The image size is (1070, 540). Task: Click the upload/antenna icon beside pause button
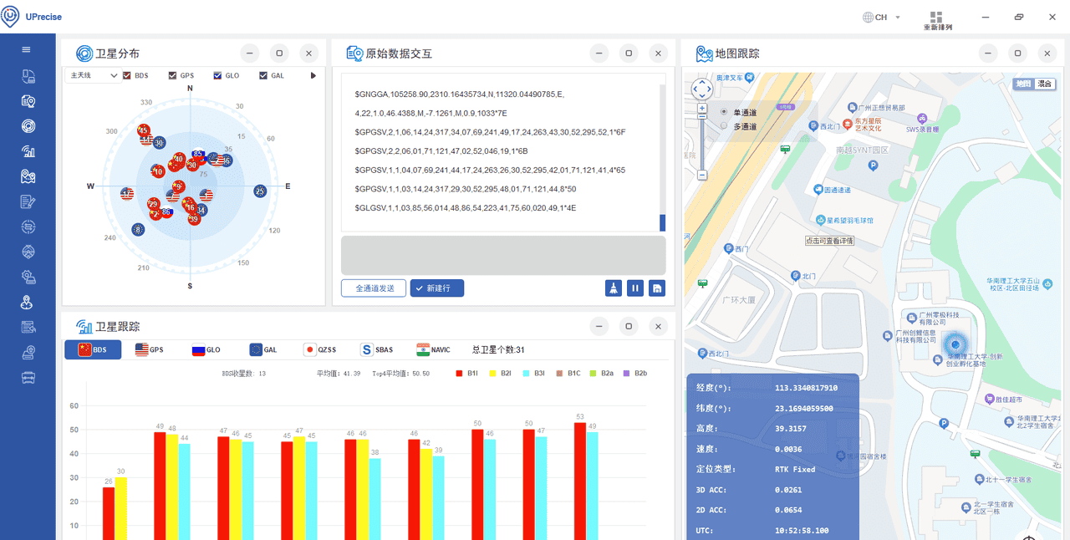click(614, 288)
